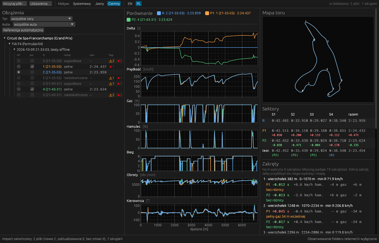This screenshot has width=379, height=243.
Task: Open the Auto car filter dropdown
Action: pos(44,24)
